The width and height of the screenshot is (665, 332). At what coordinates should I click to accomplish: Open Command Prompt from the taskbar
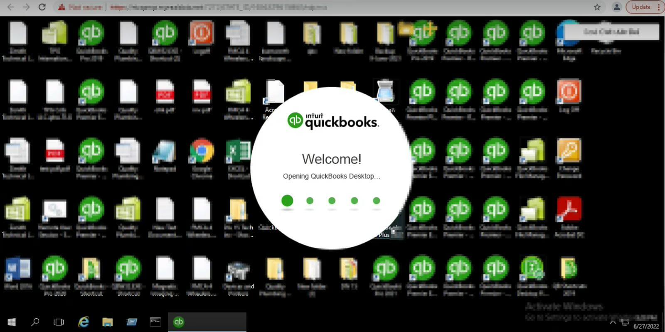pyautogui.click(x=155, y=322)
